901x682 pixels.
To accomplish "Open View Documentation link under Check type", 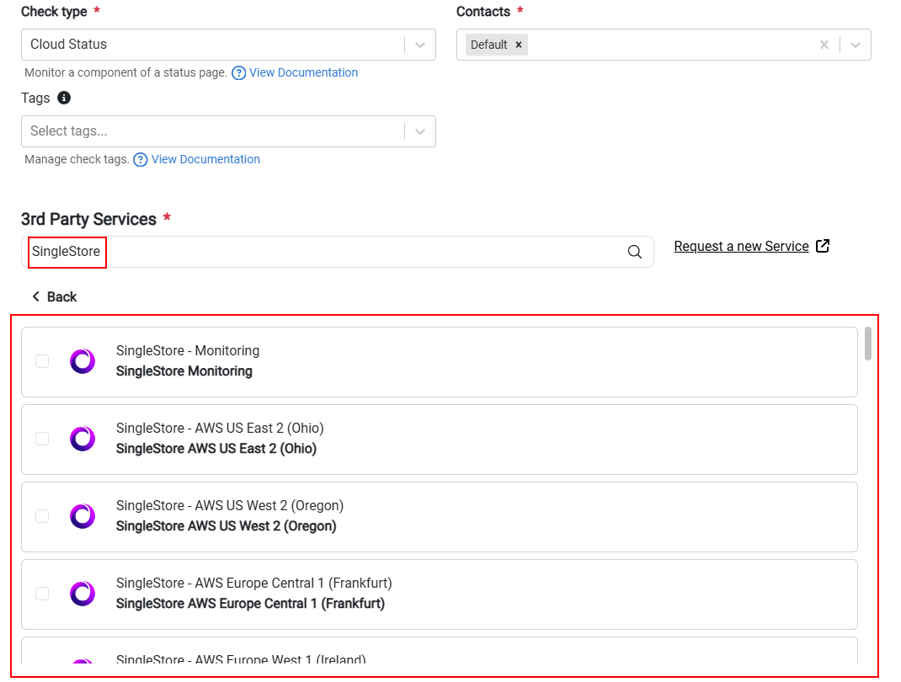I will click(303, 73).
